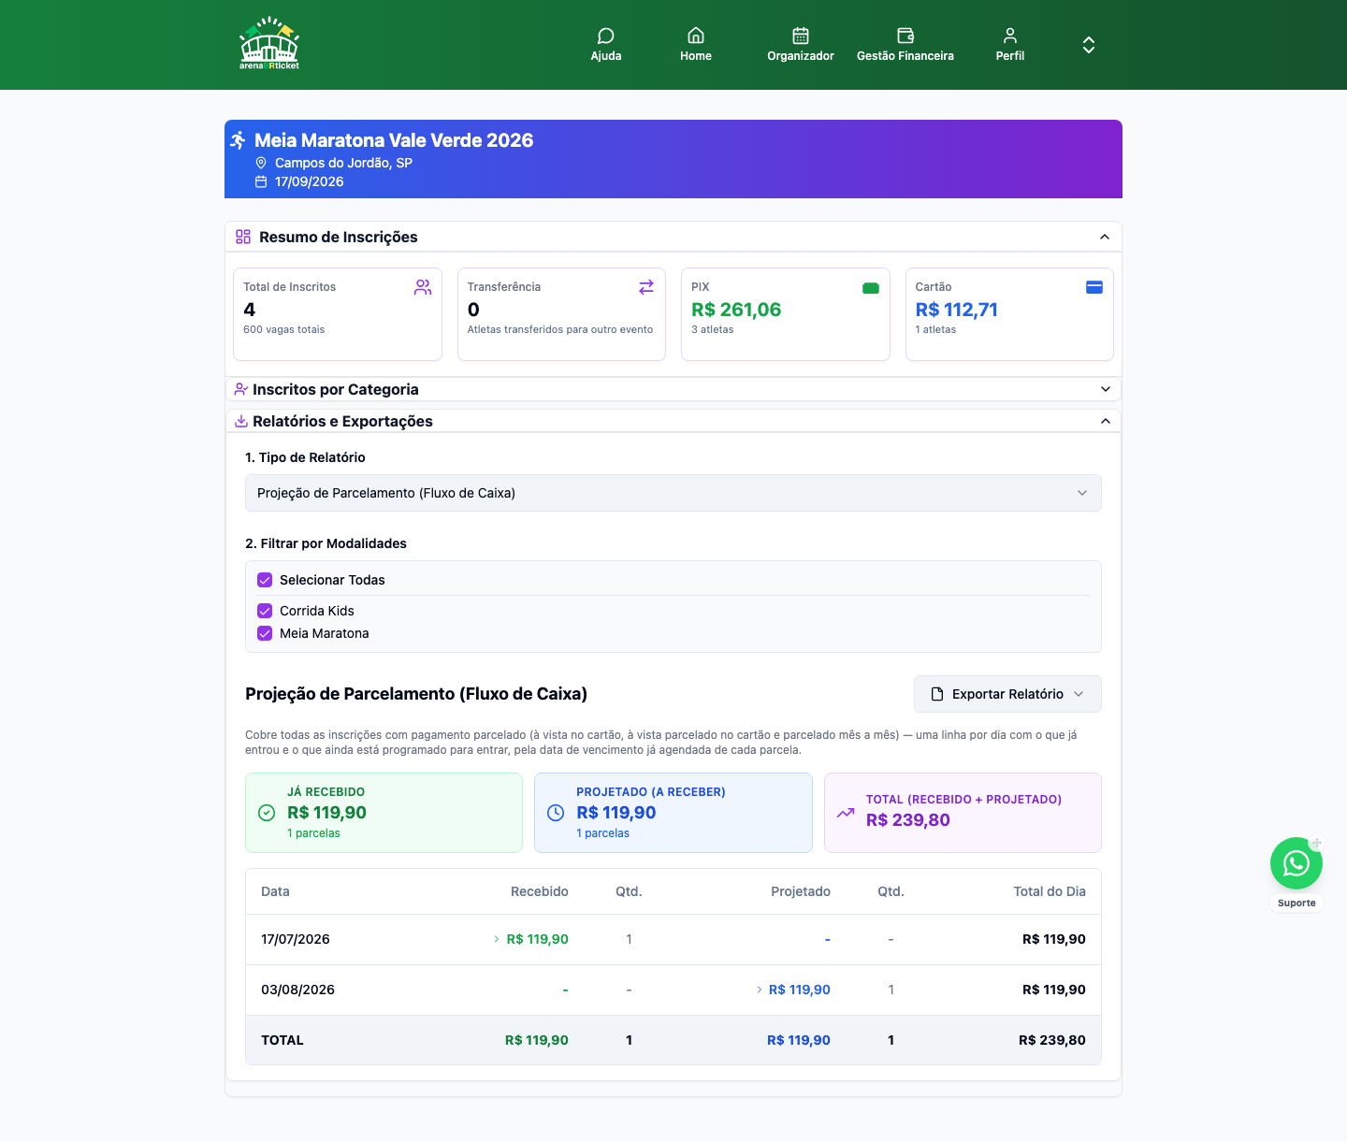Open the account switcher up-down chevrons

[1089, 45]
